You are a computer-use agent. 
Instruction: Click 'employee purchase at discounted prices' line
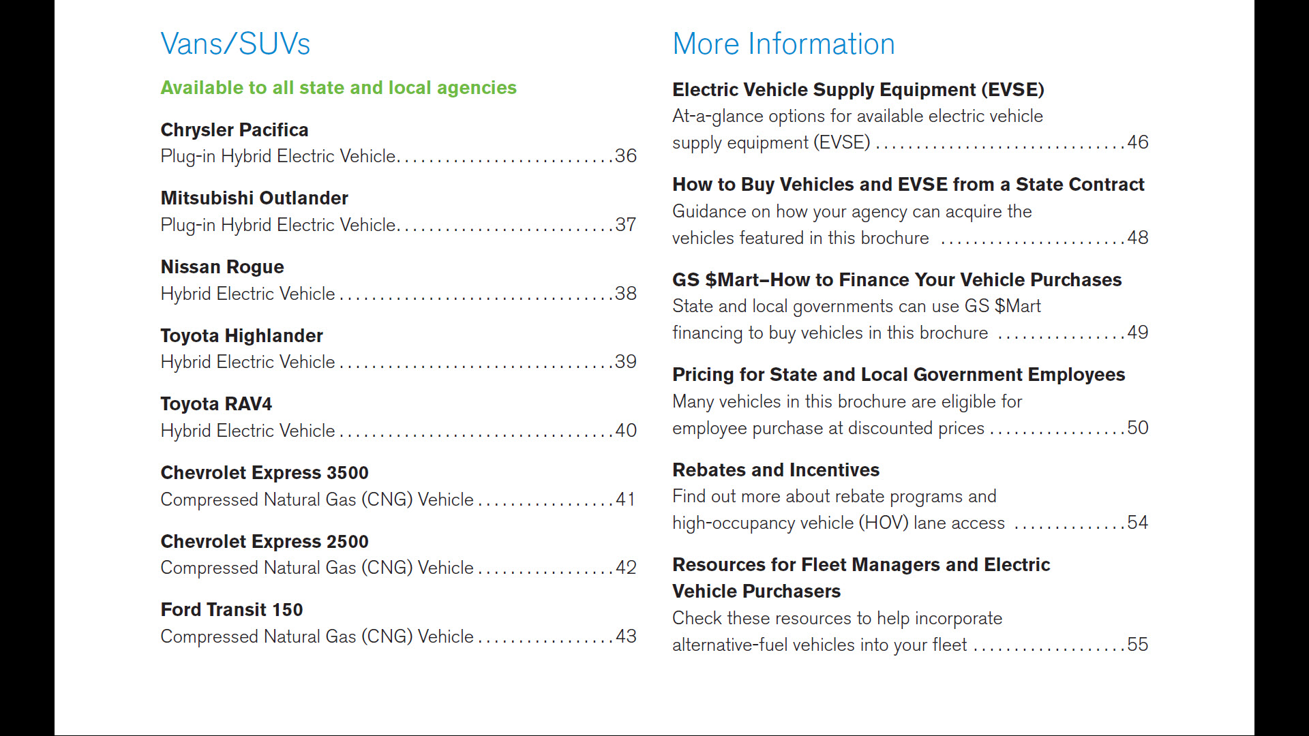[828, 429]
